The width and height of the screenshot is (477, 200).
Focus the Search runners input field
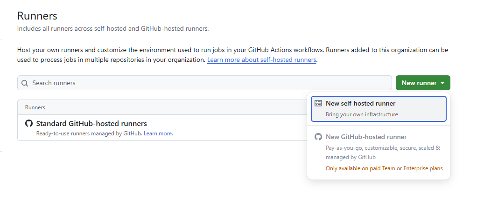204,83
